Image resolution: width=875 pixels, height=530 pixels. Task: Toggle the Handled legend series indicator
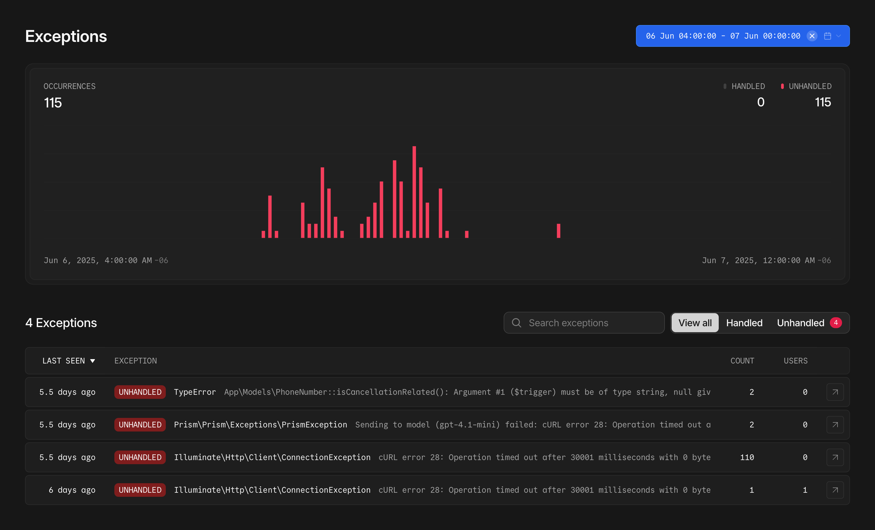pyautogui.click(x=725, y=86)
